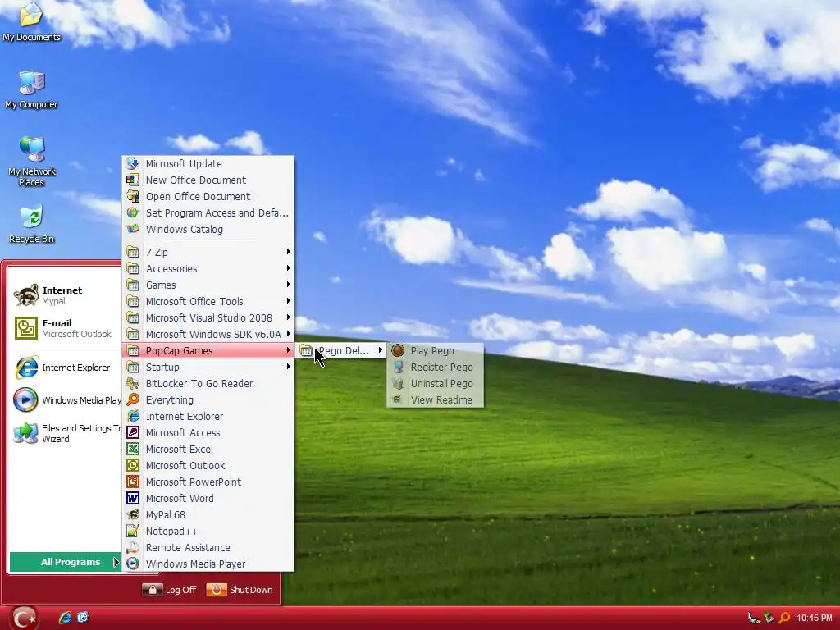Click the Everything search icon in programs list
This screenshot has width=840, height=630.
(133, 399)
